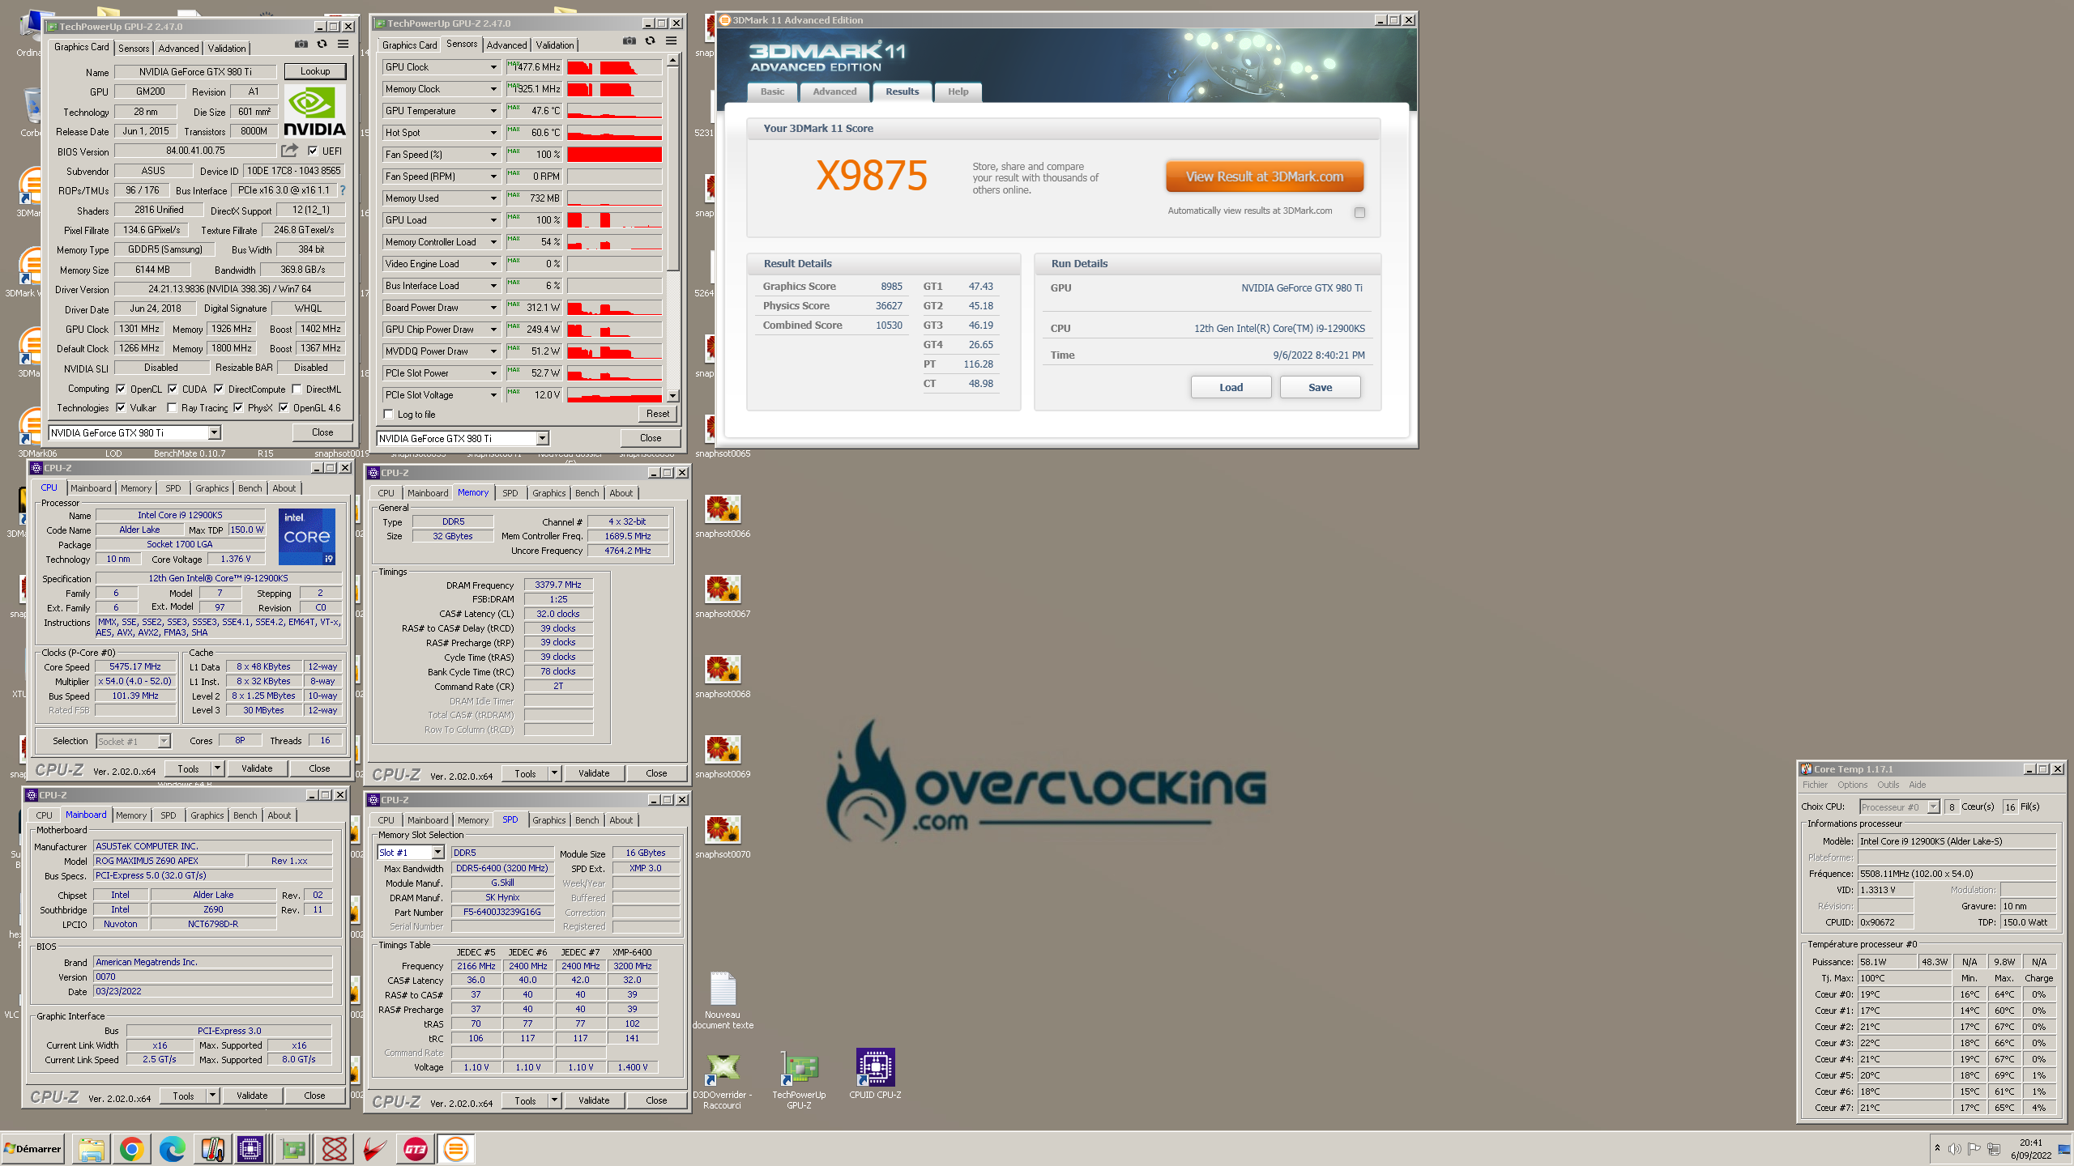This screenshot has height=1166, width=2074.
Task: Open the GPU Clock sensor dropdown
Action: click(493, 67)
